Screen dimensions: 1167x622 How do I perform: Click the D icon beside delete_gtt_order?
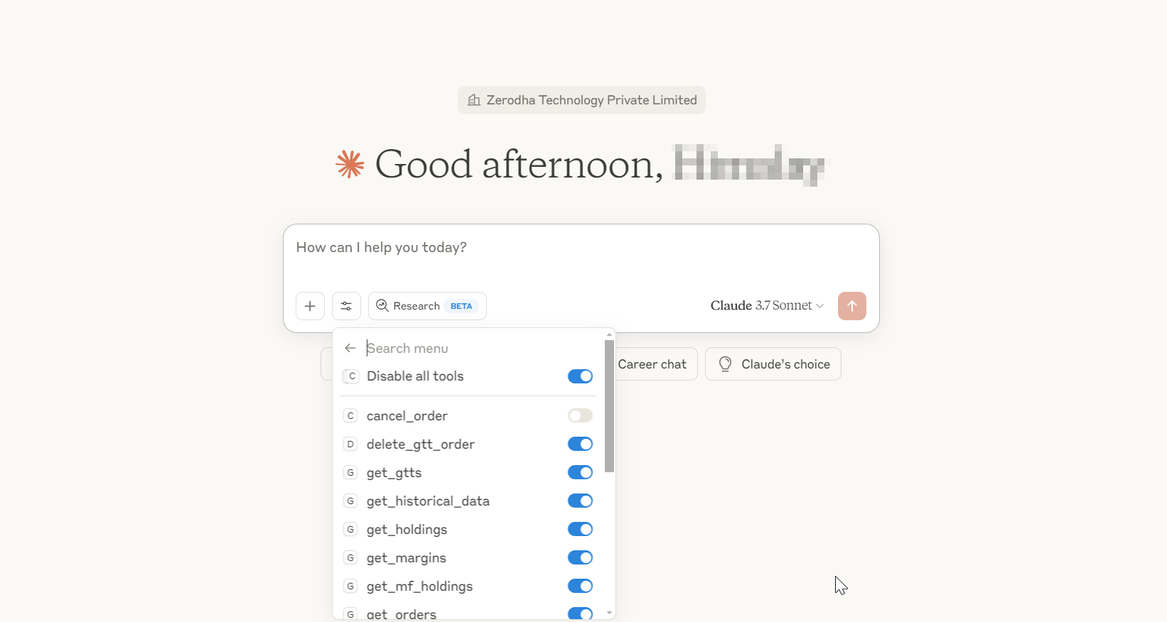tap(350, 444)
